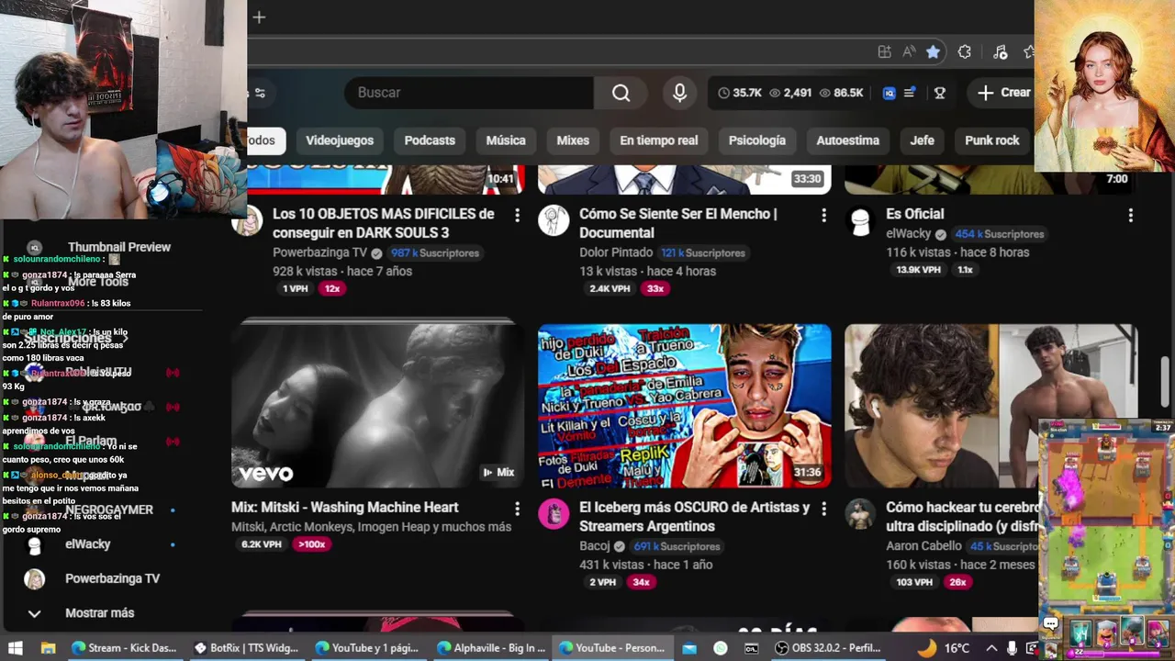The width and height of the screenshot is (1175, 661).
Task: Switch to OBS 32.0.2 taskbar window
Action: pos(828,648)
